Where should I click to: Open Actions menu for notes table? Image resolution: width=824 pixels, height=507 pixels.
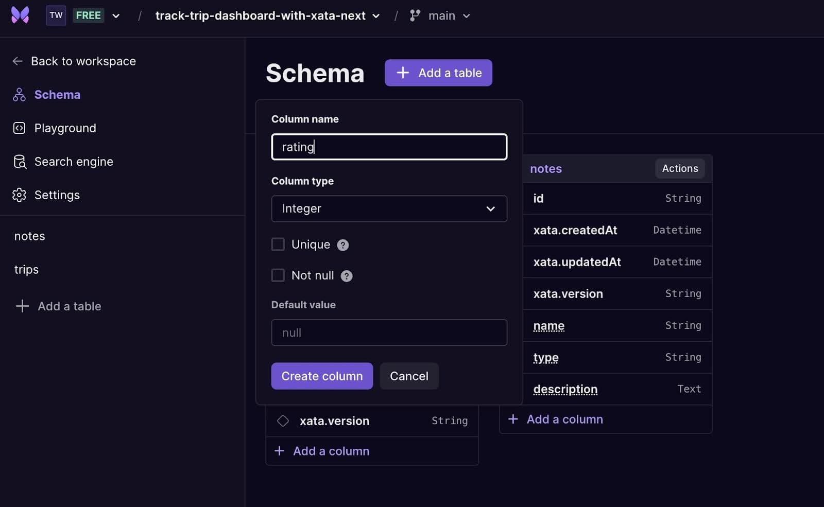pos(680,168)
